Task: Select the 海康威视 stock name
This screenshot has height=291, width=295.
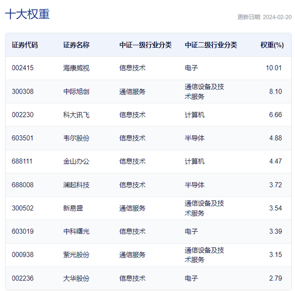Action: point(76,68)
